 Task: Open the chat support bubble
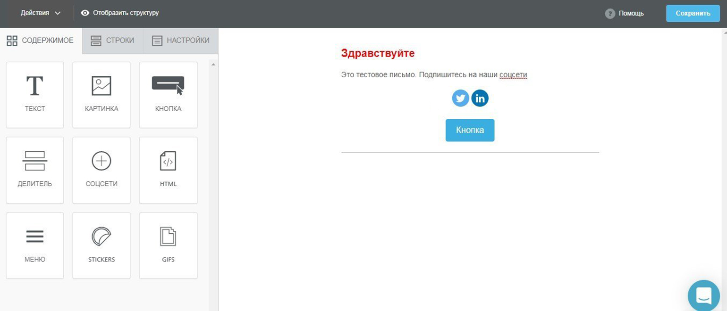tap(704, 296)
